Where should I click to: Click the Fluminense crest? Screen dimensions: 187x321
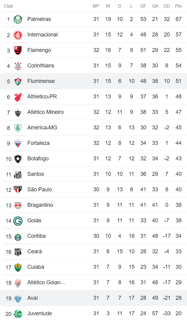[18, 81]
